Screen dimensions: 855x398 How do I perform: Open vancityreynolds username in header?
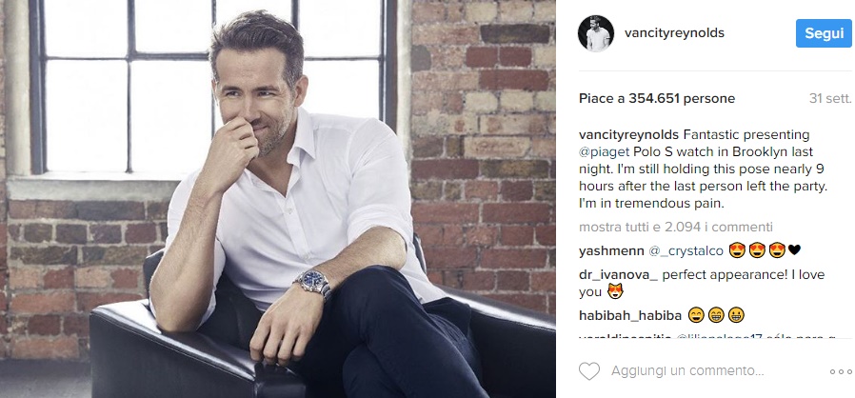coord(674,33)
